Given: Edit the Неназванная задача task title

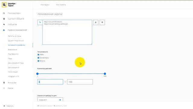Looking at the screenshot, I should 50,14.
